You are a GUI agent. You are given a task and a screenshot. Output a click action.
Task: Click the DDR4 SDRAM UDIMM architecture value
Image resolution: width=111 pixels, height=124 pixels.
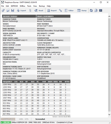(x=12, y=45)
